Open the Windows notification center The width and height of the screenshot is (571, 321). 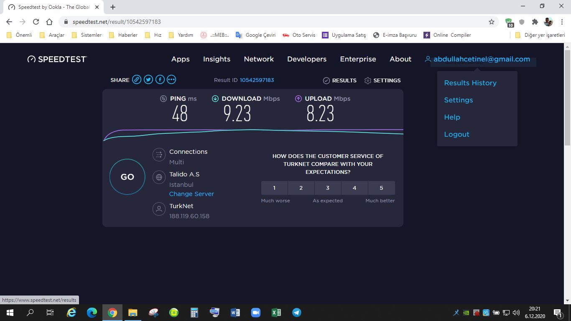tap(558, 312)
